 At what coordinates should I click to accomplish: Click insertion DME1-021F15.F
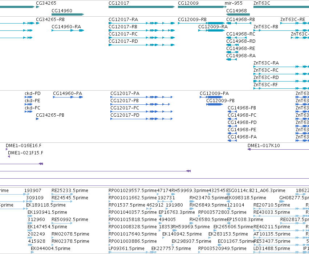tap(26, 153)
